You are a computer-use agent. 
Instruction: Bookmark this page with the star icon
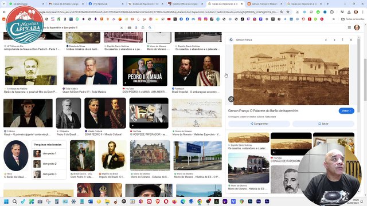[288, 12]
